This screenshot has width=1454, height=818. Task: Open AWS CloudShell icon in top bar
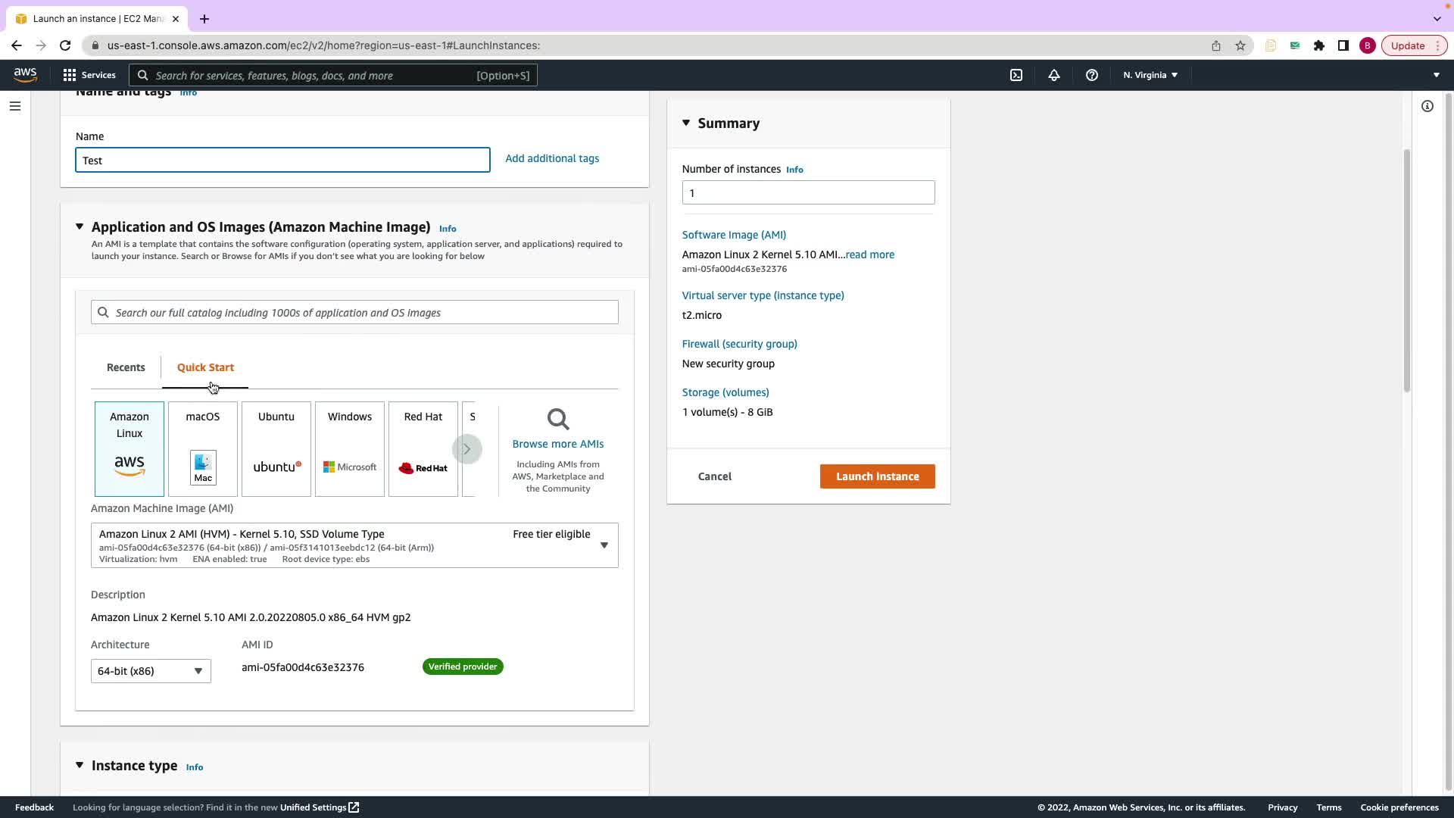[1016, 75]
